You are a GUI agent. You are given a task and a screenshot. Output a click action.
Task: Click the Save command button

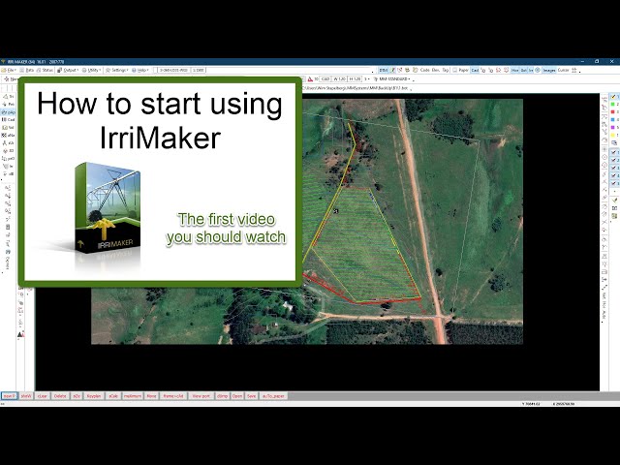click(252, 396)
